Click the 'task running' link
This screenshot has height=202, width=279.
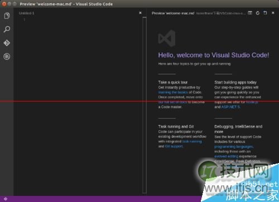click(192, 141)
